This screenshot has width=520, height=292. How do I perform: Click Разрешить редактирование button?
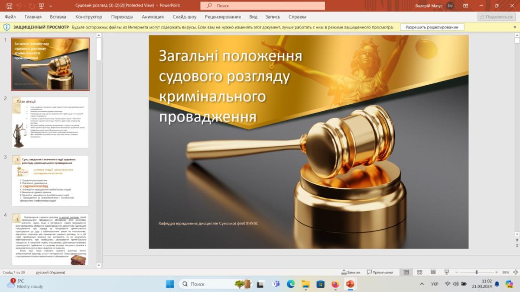click(432, 27)
